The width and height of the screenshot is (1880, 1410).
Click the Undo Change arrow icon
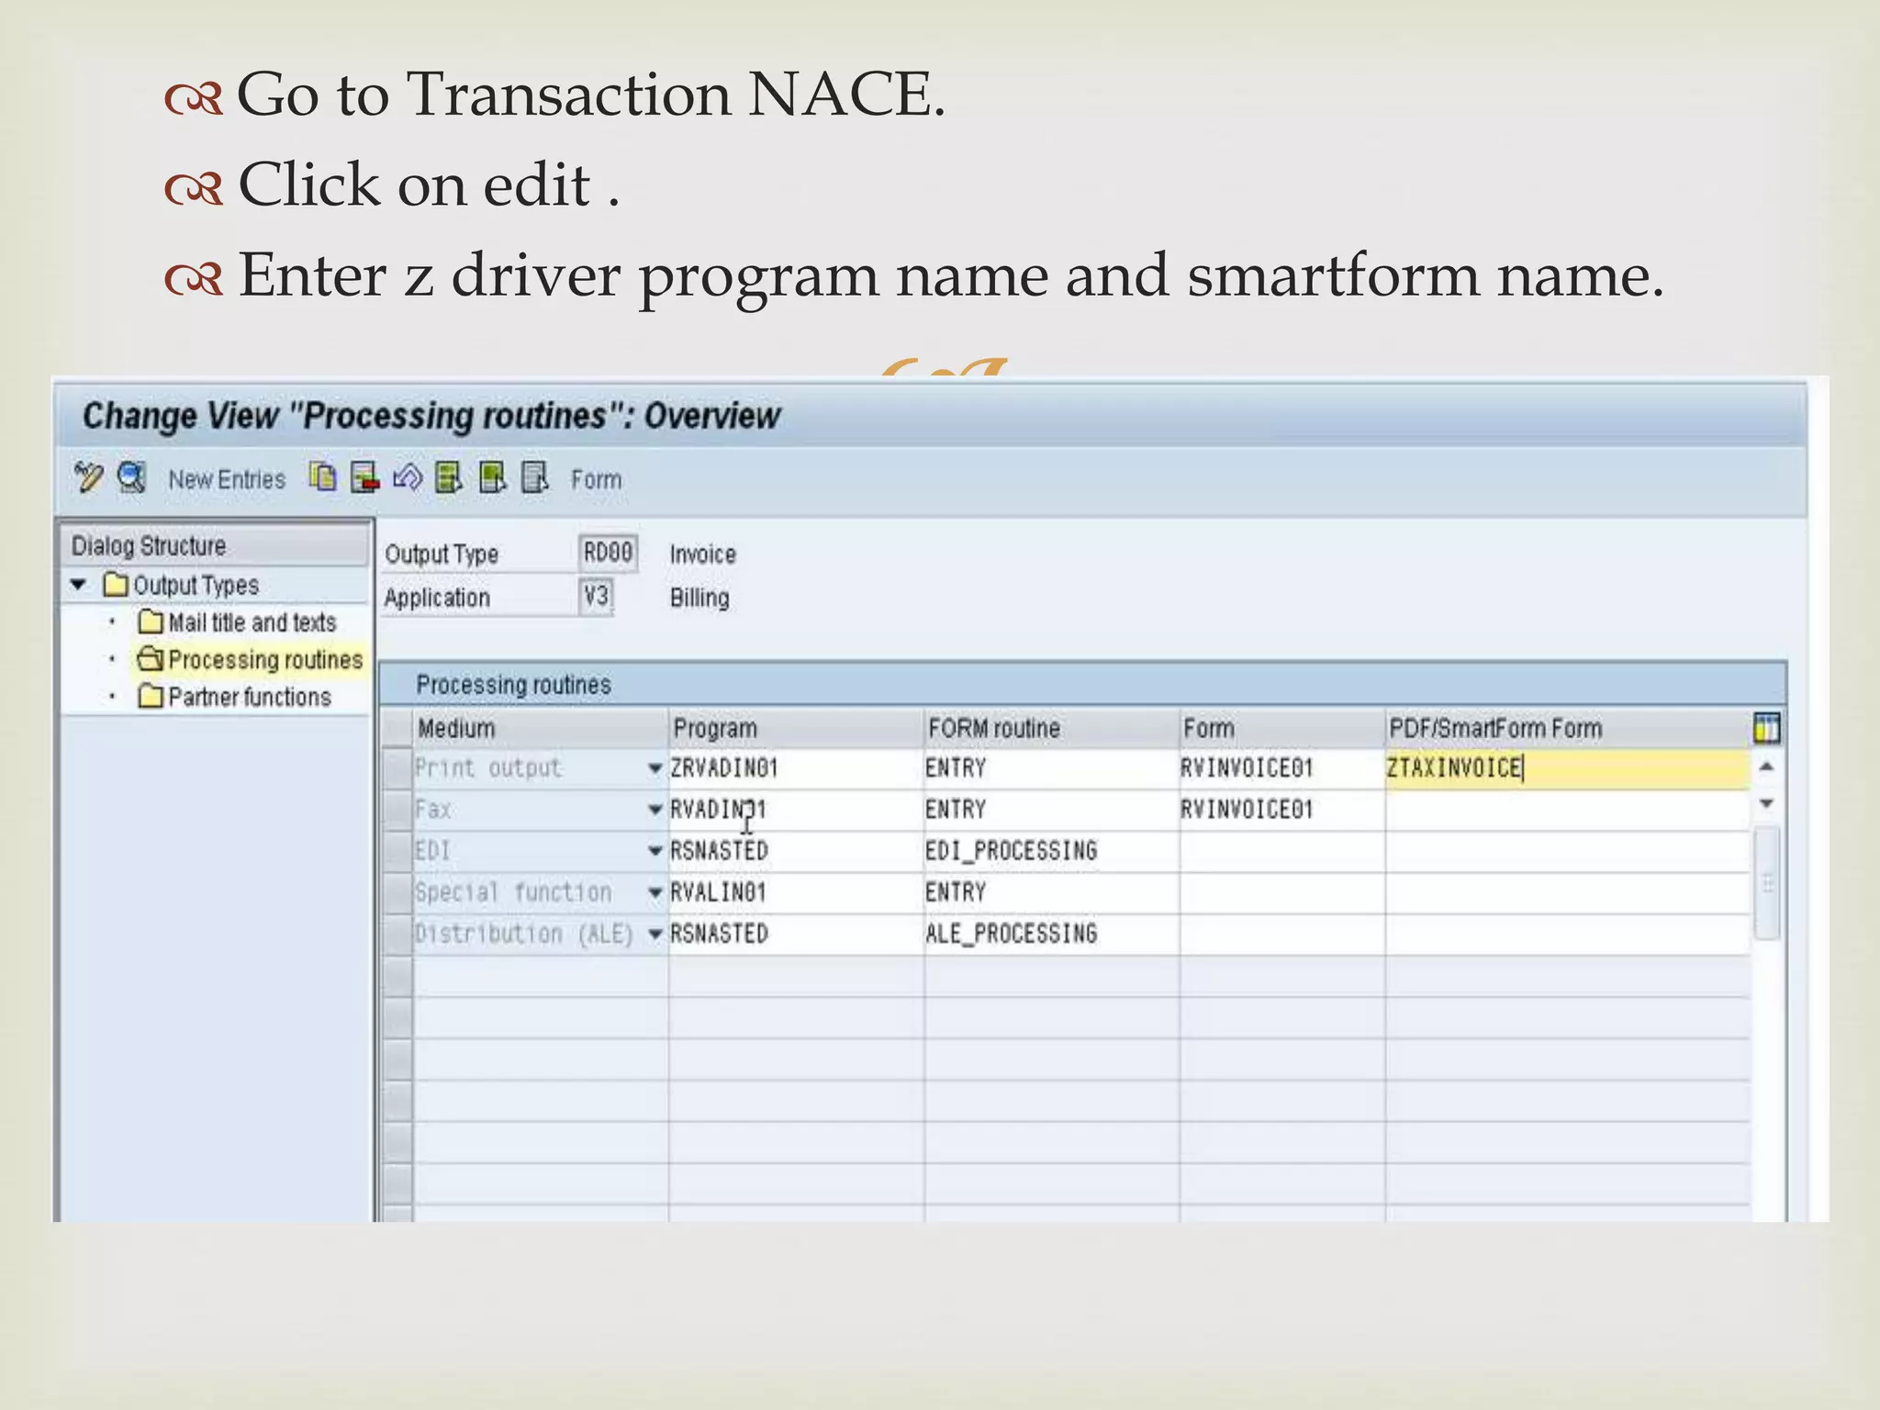click(407, 478)
